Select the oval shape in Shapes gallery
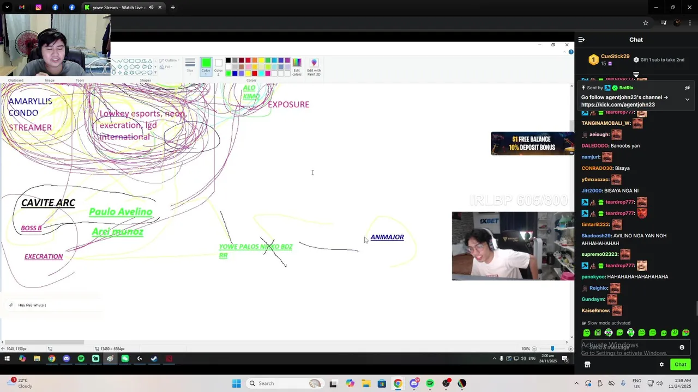This screenshot has width=698, height=392. 125,61
